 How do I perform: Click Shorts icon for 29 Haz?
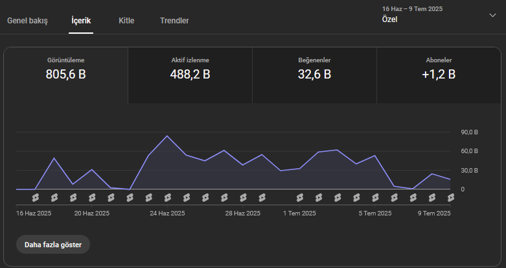(x=262, y=197)
